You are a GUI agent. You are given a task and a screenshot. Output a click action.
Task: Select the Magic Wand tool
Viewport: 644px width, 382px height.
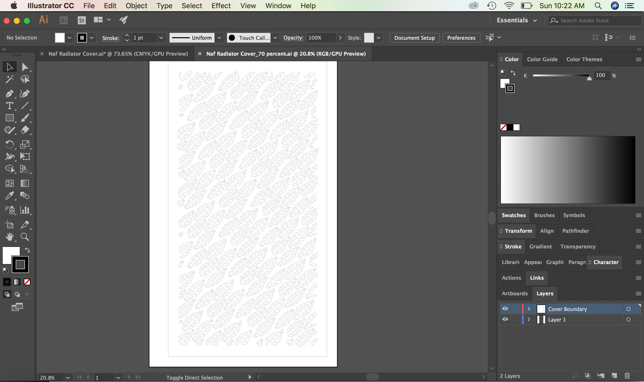click(x=9, y=79)
